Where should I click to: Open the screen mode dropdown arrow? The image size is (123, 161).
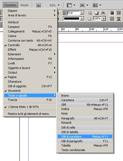(x=87, y=5)
